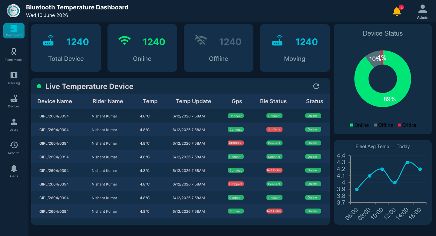
Task: Click the Rider Name column header
Action: click(x=108, y=101)
